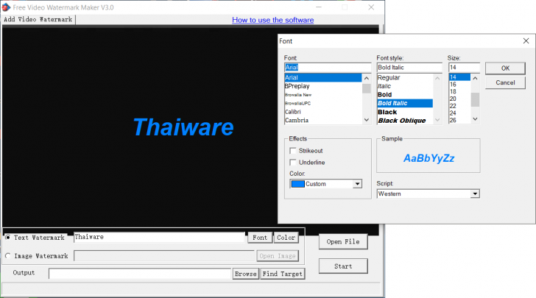This screenshot has width=536, height=298.
Task: Select Black font style
Action: pos(405,112)
